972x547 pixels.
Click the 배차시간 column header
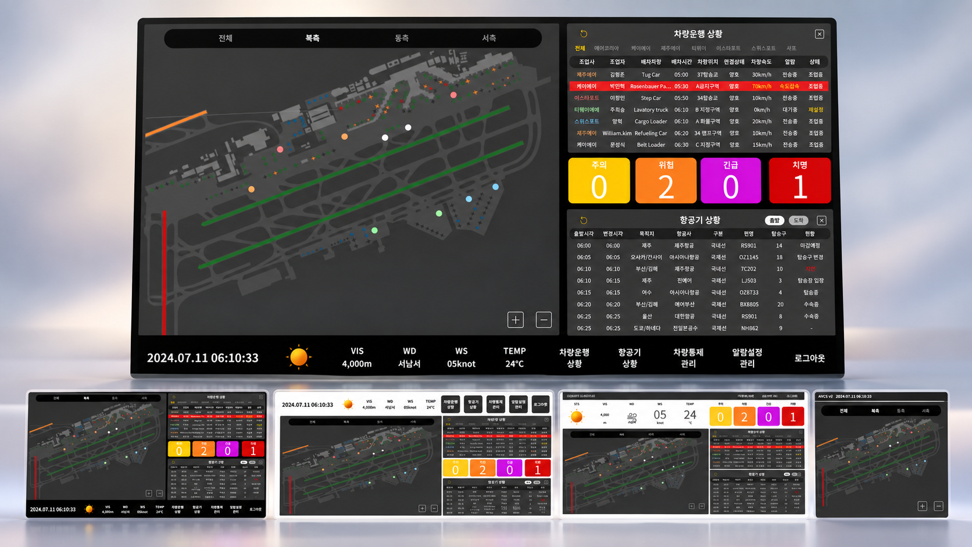[x=681, y=62]
